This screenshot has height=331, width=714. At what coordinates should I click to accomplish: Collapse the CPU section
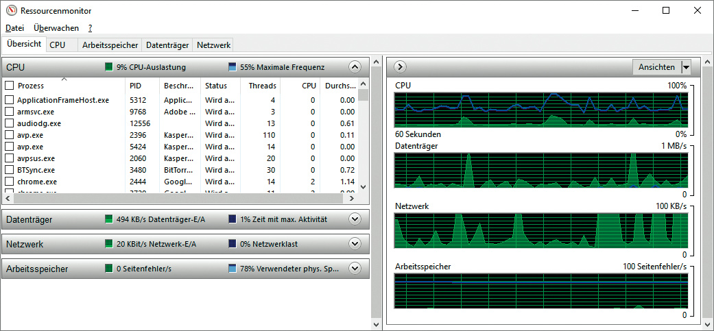[x=355, y=67]
